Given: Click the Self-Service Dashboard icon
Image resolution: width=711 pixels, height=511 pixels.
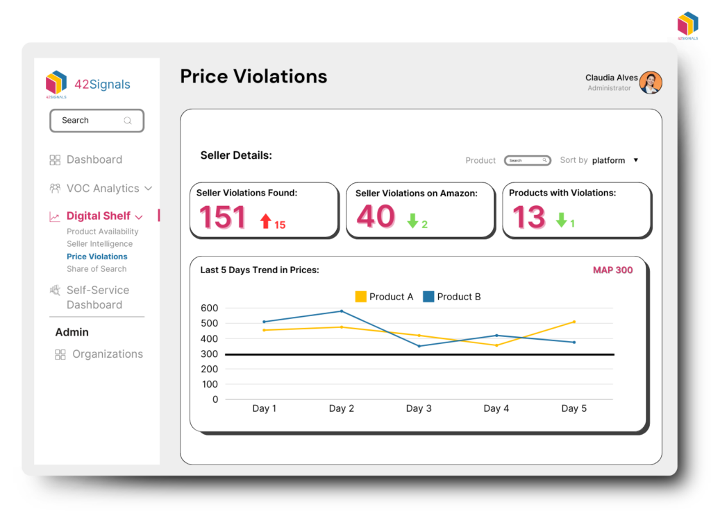Looking at the screenshot, I should tap(55, 290).
